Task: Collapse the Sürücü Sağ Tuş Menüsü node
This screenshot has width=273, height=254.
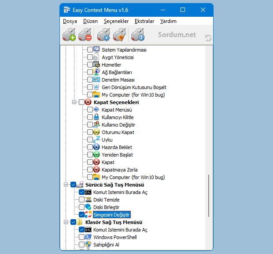Action: tap(66, 185)
